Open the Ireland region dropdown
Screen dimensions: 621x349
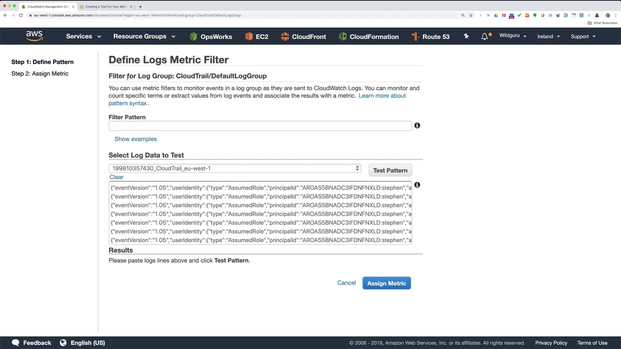(548, 36)
